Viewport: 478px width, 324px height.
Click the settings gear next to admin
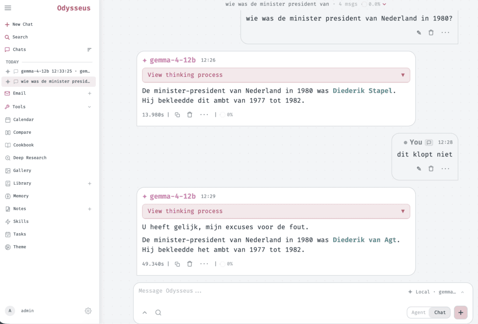click(88, 310)
